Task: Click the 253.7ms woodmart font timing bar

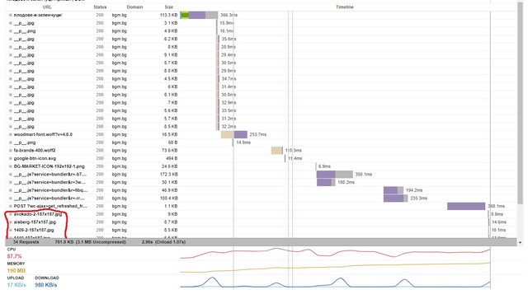Action: pyautogui.click(x=234, y=134)
